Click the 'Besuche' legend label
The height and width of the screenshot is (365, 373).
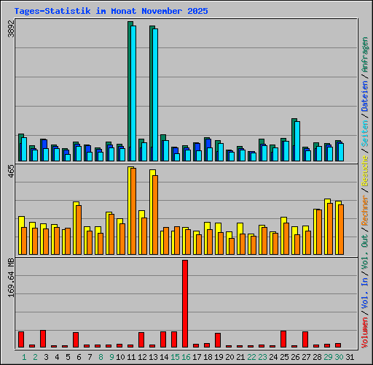coord(365,172)
